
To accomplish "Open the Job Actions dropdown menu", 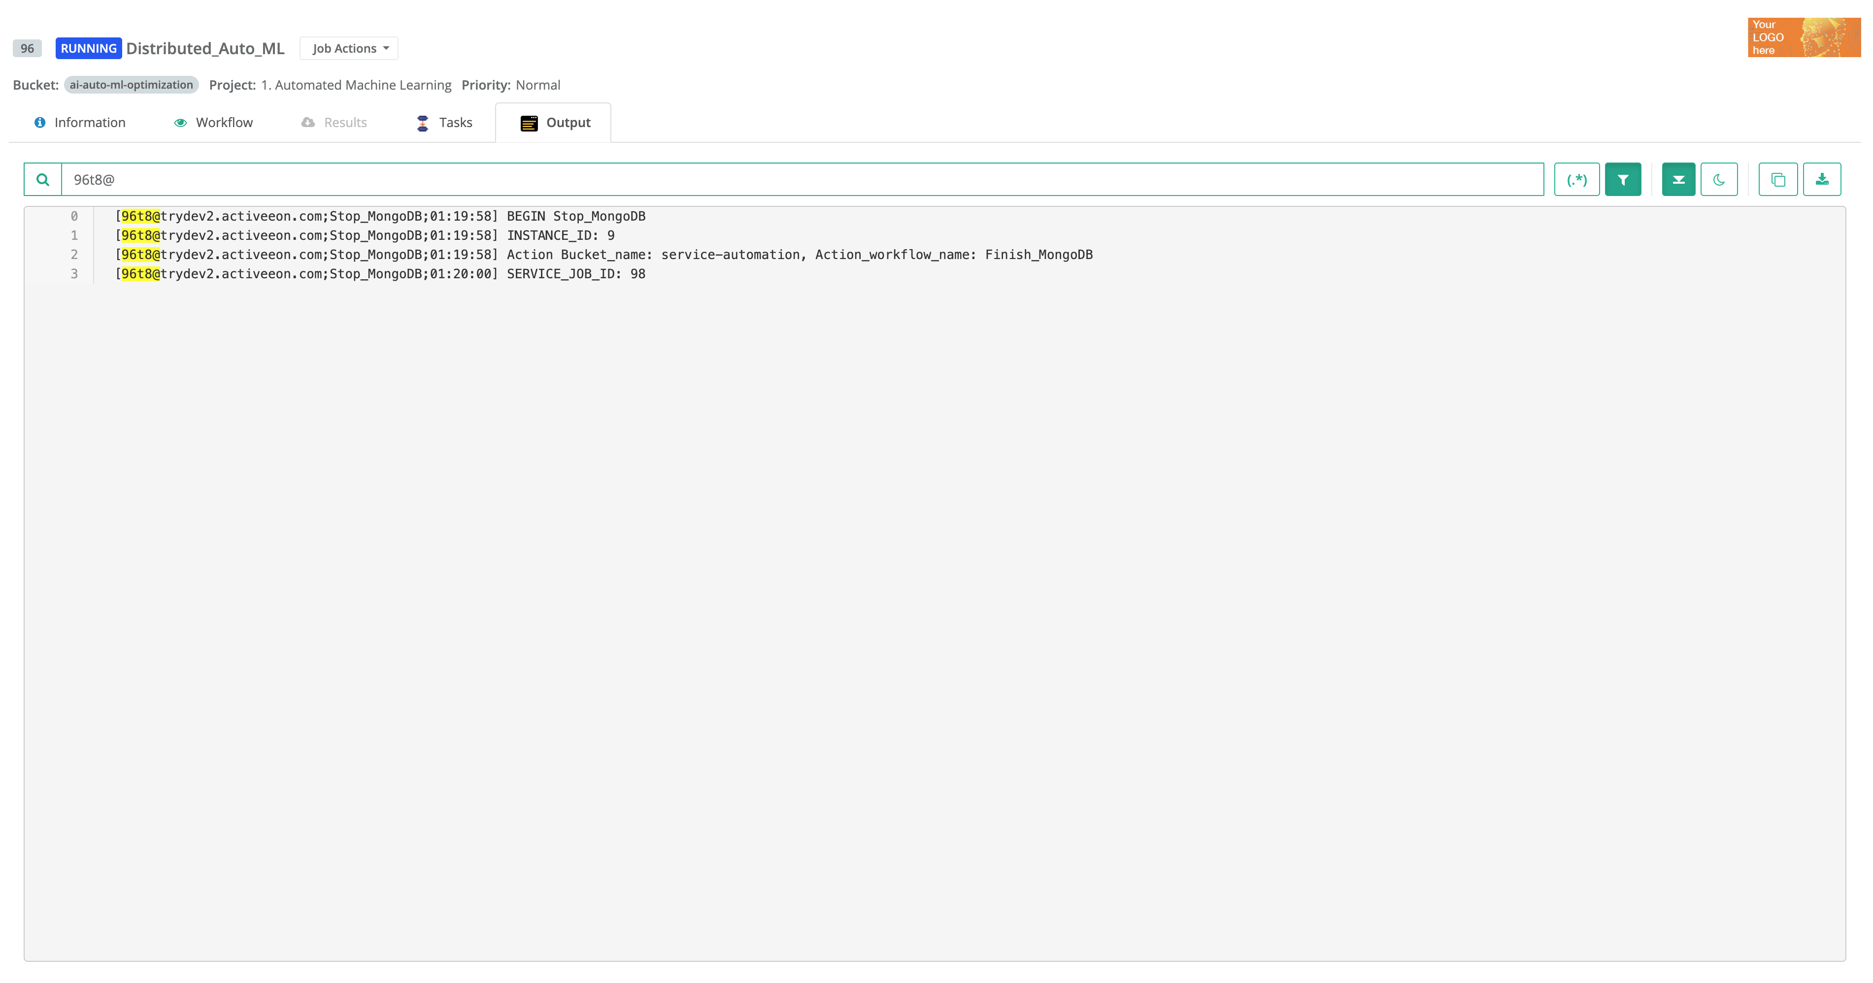I will click(349, 47).
